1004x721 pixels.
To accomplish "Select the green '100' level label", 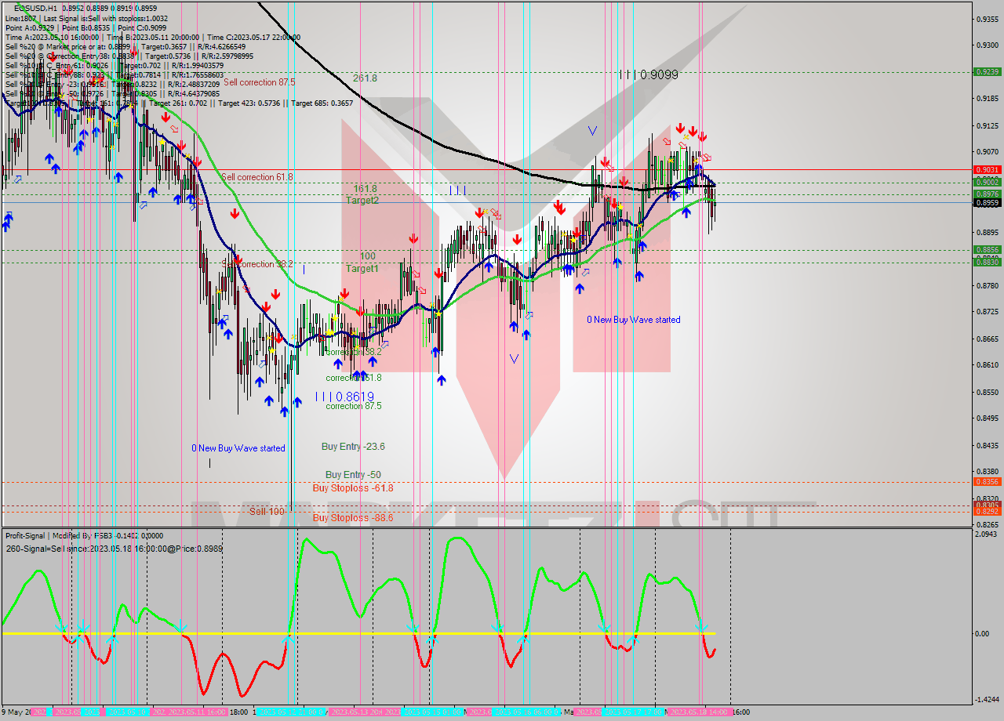I will point(367,256).
